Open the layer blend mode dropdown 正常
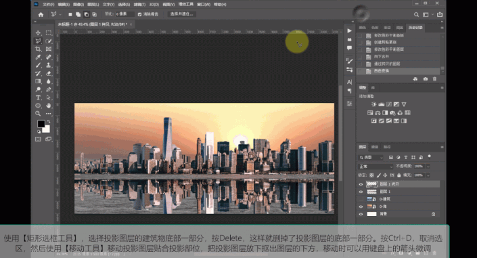 376,167
